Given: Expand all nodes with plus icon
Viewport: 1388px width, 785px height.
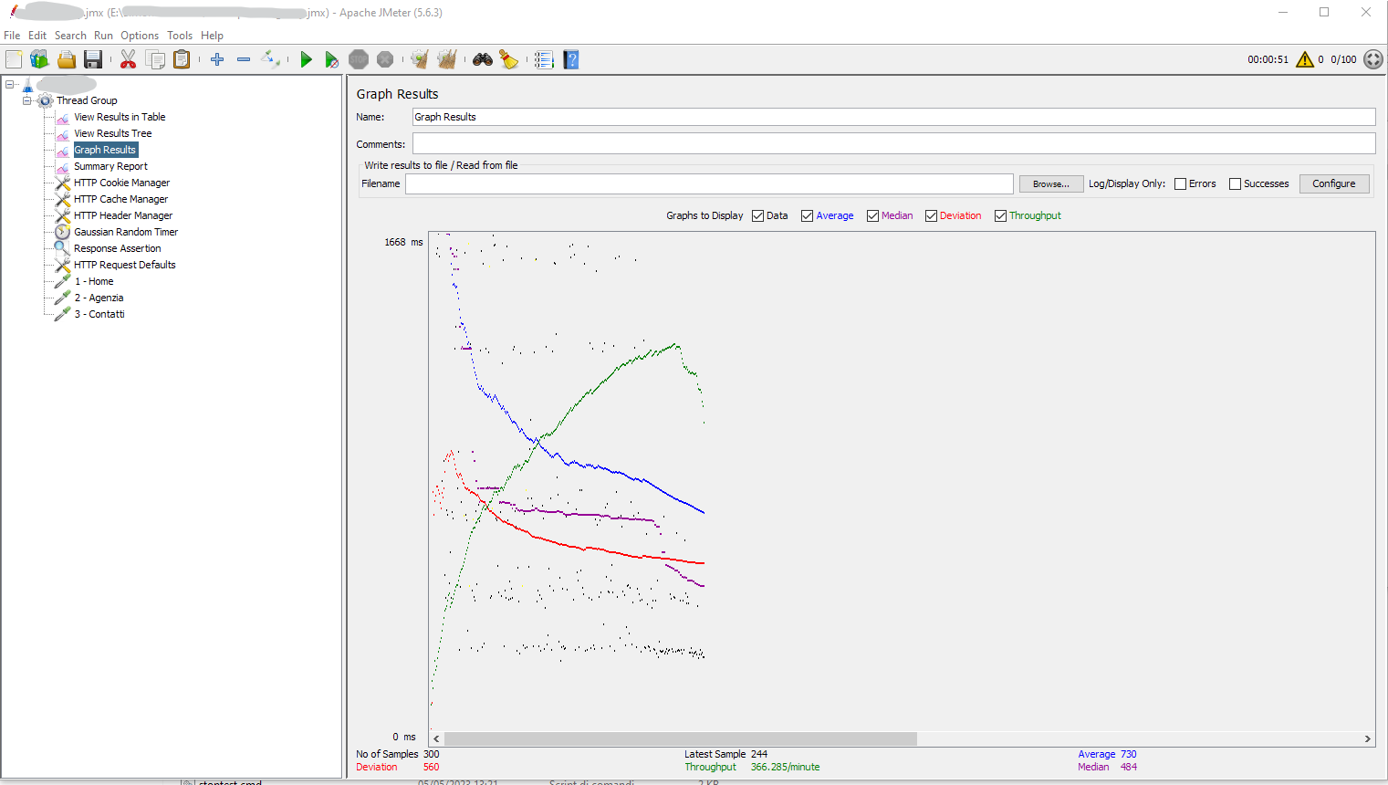Looking at the screenshot, I should 217,59.
